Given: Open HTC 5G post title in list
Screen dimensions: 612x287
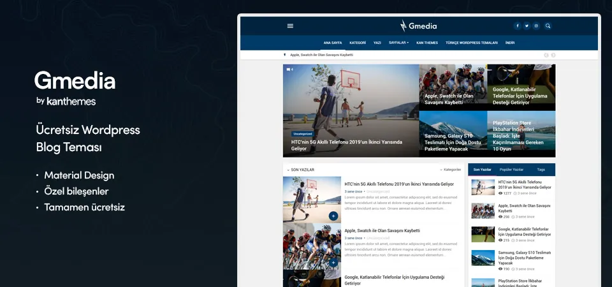Looking at the screenshot, I should coord(399,184).
